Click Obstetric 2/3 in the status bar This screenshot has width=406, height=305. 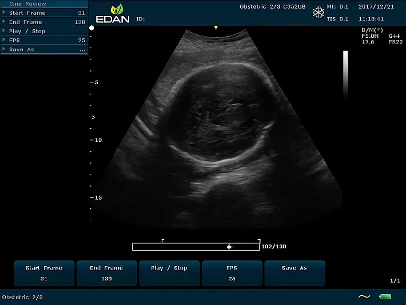tap(22, 297)
